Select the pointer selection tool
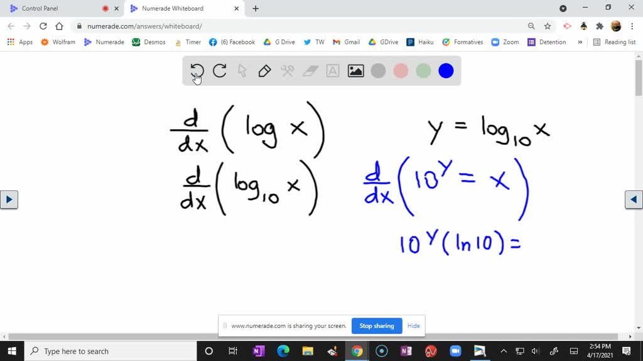The image size is (643, 361). click(242, 71)
